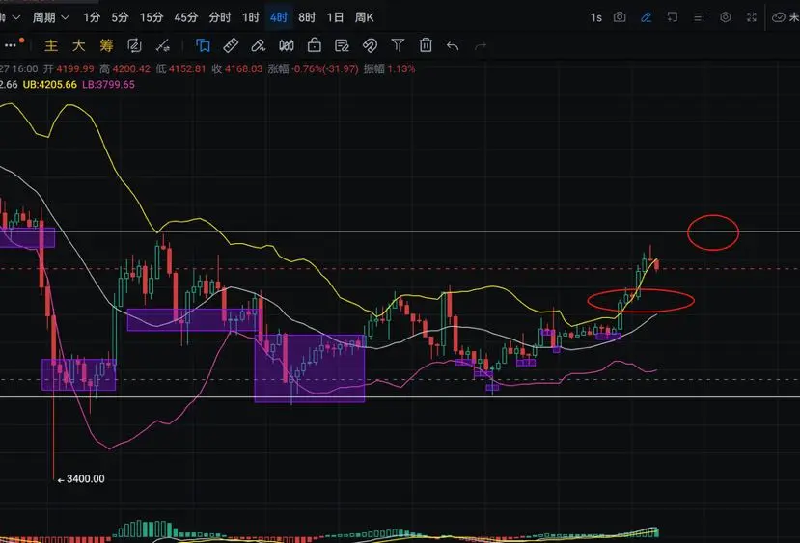Select the brush paint tool

point(259,46)
